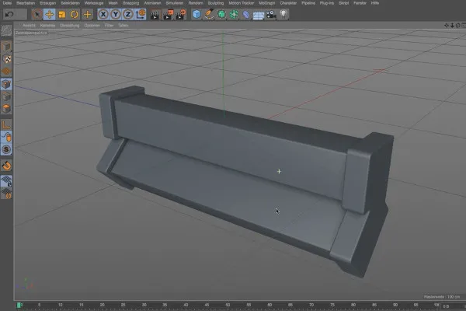Viewport: 466px width, 311px height.
Task: Click the green timeline playhead at frame 0
Action: (x=19, y=305)
